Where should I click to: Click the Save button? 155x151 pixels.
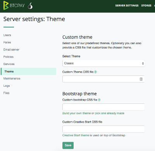(68, 145)
